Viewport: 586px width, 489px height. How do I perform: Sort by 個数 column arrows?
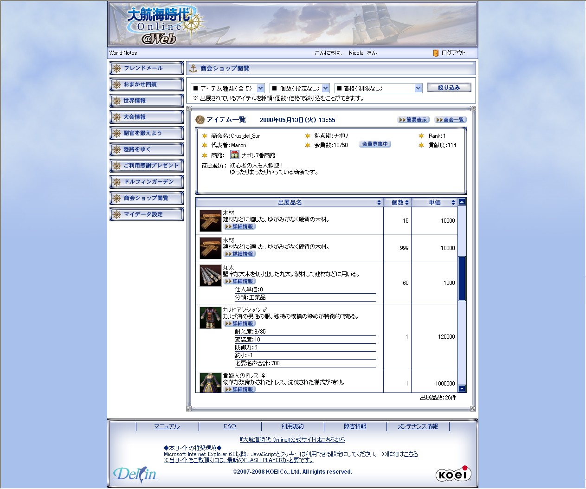(x=407, y=203)
